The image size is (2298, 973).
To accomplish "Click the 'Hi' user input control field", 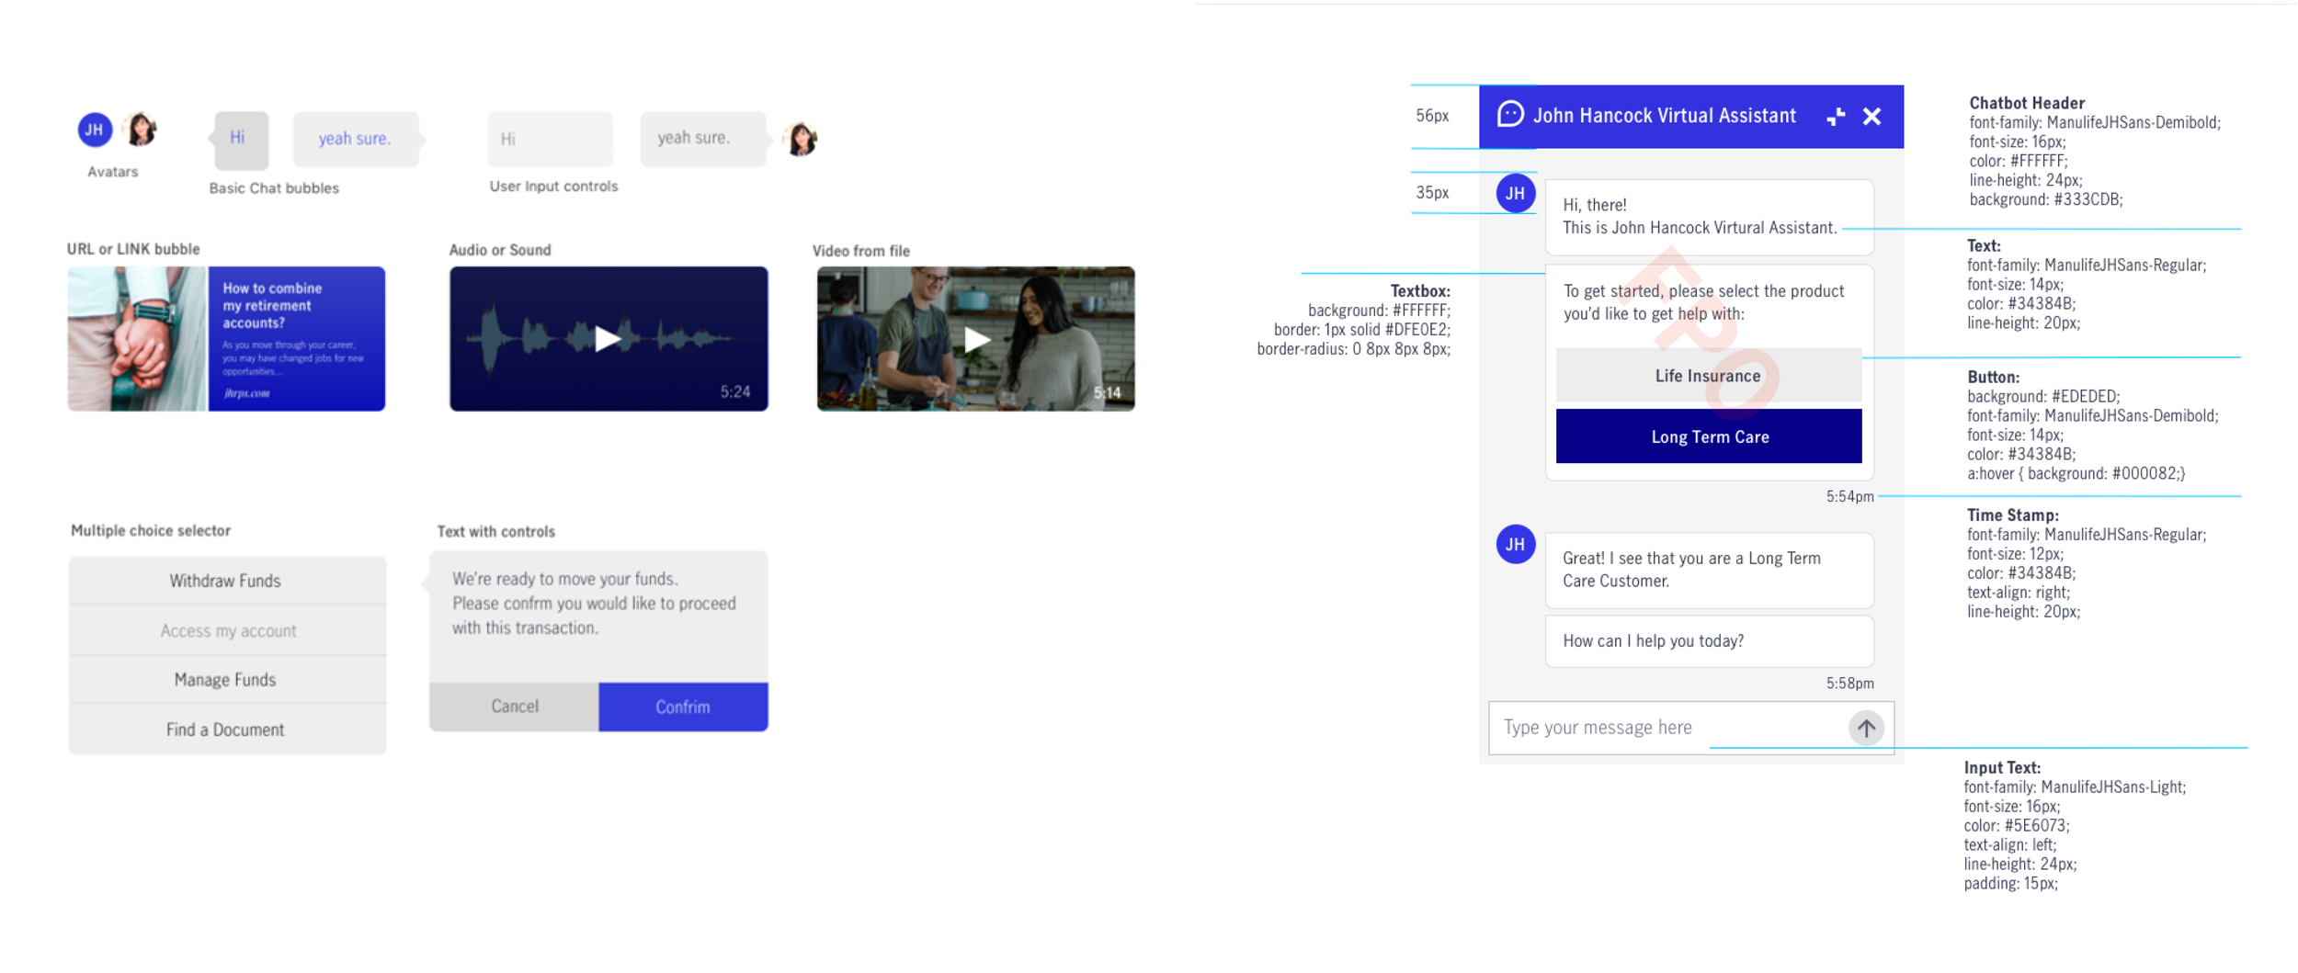I will (550, 139).
